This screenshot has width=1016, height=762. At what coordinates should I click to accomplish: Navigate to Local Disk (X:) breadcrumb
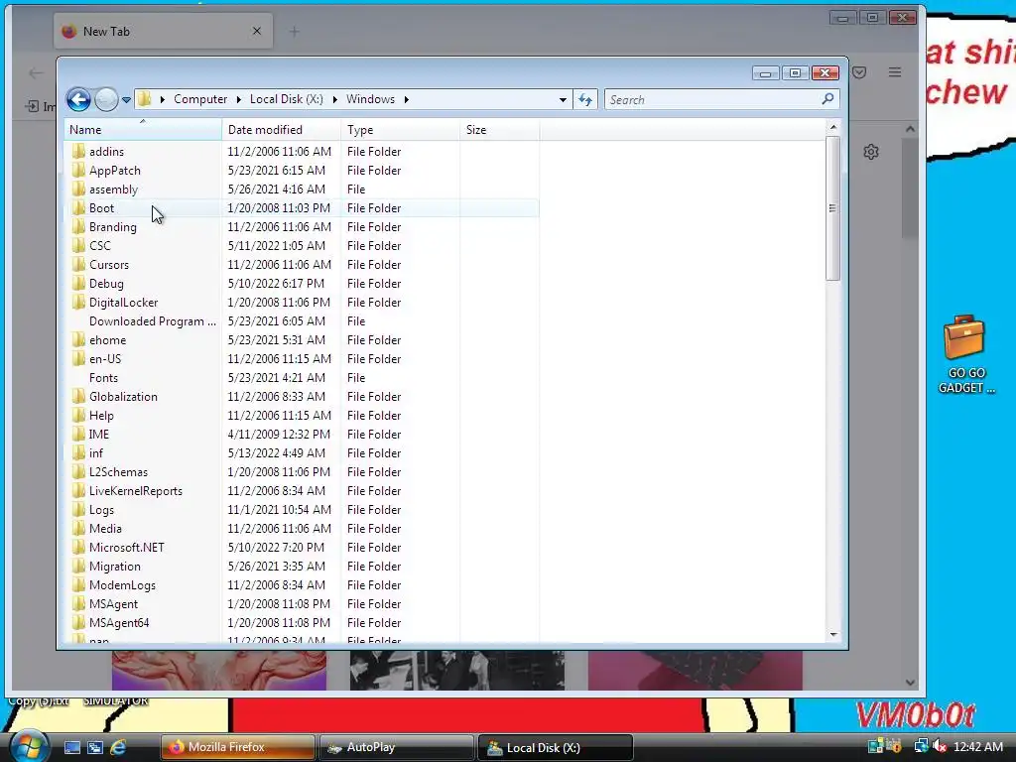[287, 99]
